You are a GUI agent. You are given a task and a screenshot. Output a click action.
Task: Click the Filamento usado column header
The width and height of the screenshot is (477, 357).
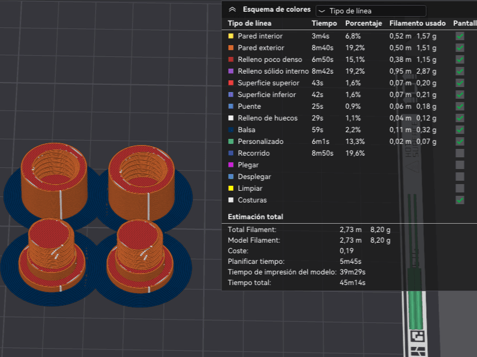(417, 23)
